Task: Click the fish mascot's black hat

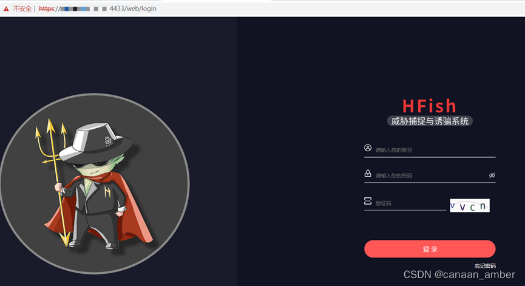Action: coord(97,144)
